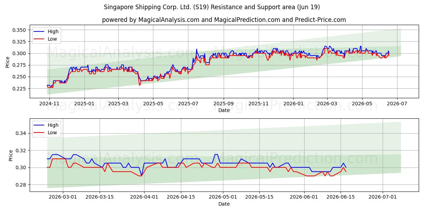The width and height of the screenshot is (424, 212).
Task: Click the '0.225' price tick label
Action: (20, 88)
